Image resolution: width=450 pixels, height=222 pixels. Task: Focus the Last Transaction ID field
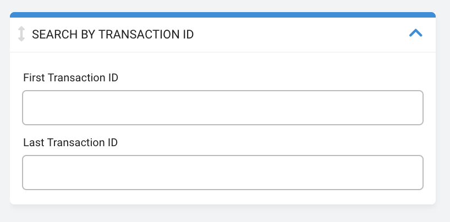pyautogui.click(x=223, y=173)
